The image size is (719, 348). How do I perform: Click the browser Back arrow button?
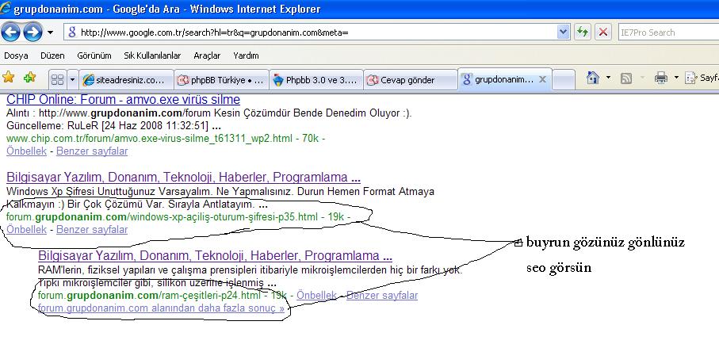coord(10,32)
